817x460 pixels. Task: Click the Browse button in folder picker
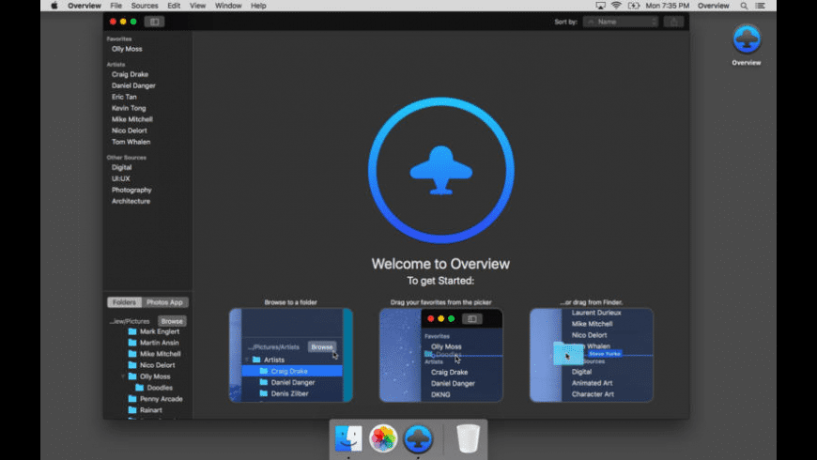coord(172,321)
